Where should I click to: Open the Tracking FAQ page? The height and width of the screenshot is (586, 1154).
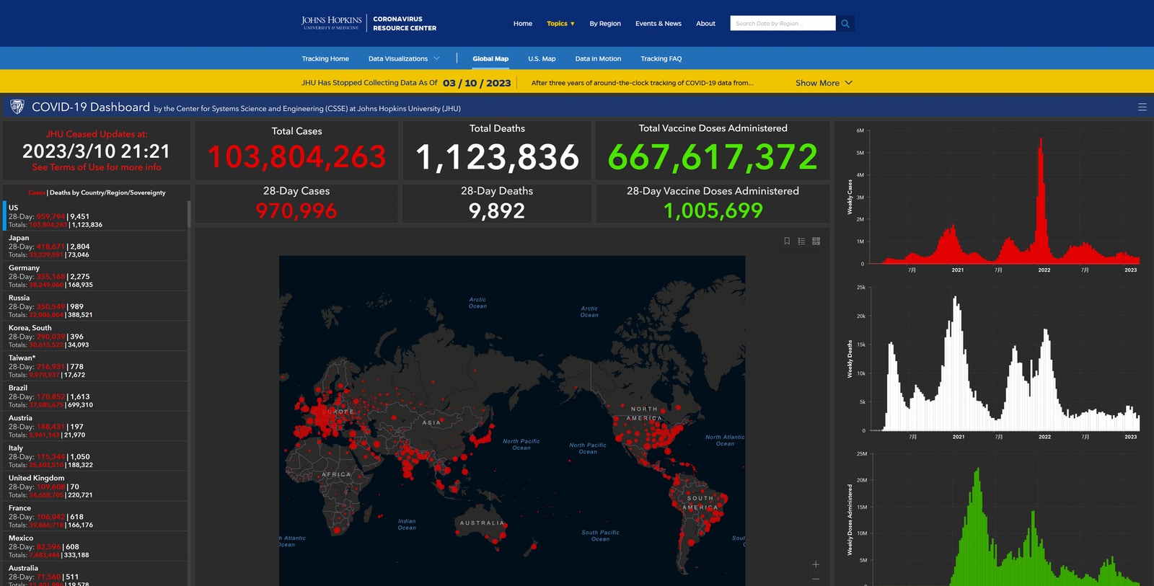pyautogui.click(x=661, y=59)
